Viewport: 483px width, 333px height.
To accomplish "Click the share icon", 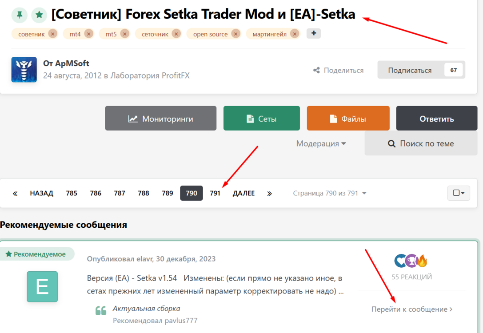I will (316, 70).
